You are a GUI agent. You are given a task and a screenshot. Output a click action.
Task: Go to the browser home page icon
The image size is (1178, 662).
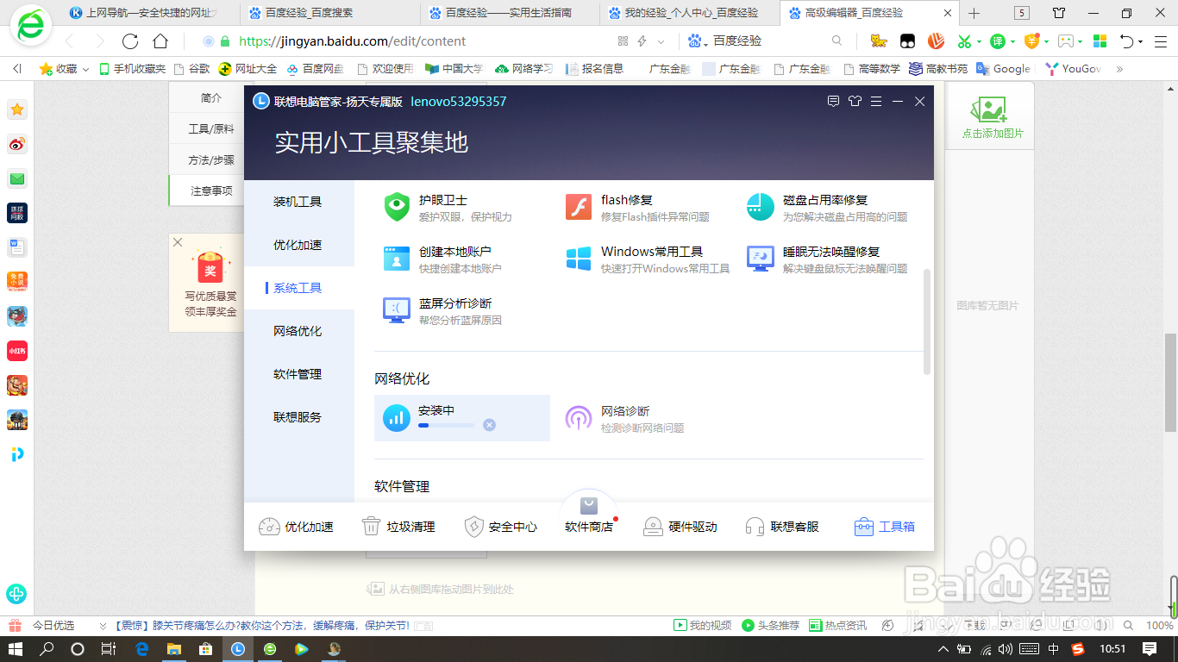(x=160, y=41)
